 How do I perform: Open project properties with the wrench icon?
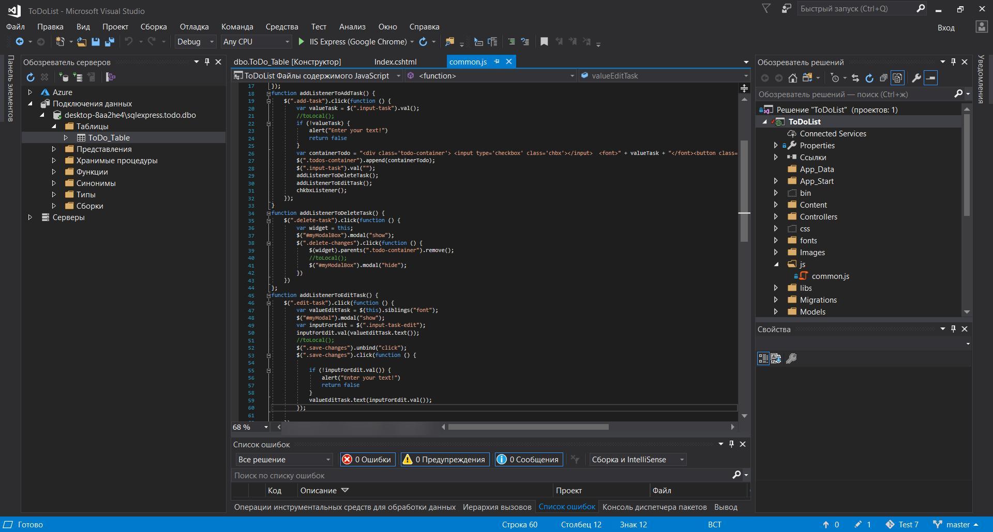[916, 78]
